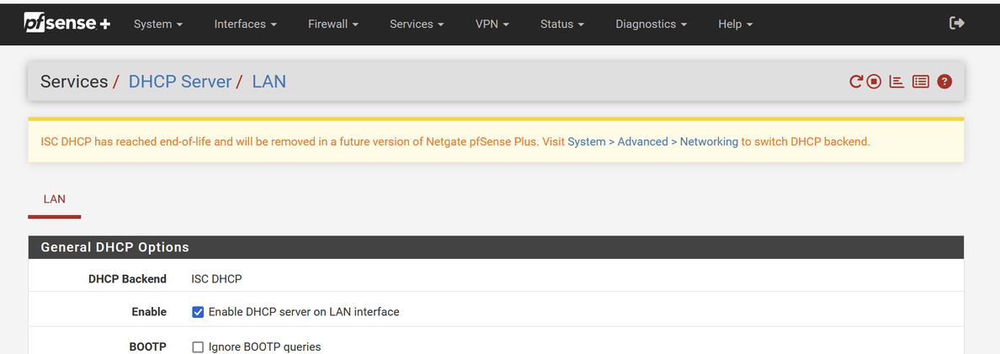The image size is (1000, 354).
Task: Open the Status menu
Action: [x=561, y=24]
